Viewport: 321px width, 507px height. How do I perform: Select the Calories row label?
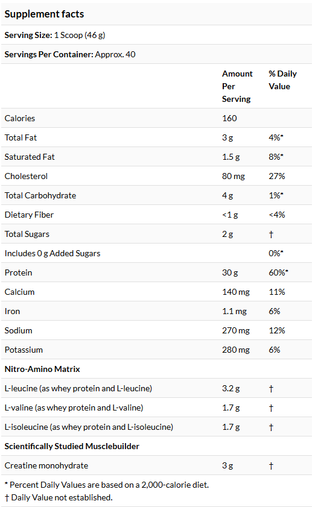click(20, 118)
